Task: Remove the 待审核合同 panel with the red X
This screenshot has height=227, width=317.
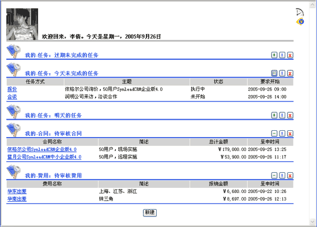Action: (290, 134)
